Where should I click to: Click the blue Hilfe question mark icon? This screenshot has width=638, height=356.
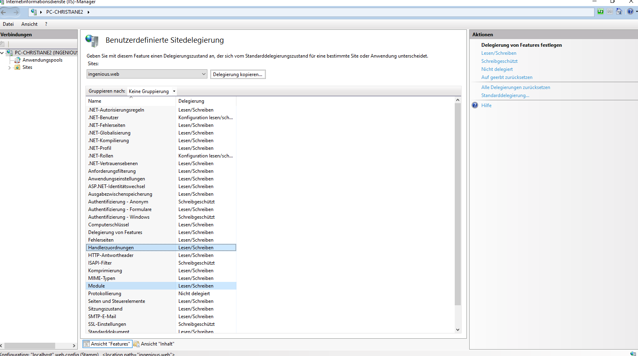point(475,106)
